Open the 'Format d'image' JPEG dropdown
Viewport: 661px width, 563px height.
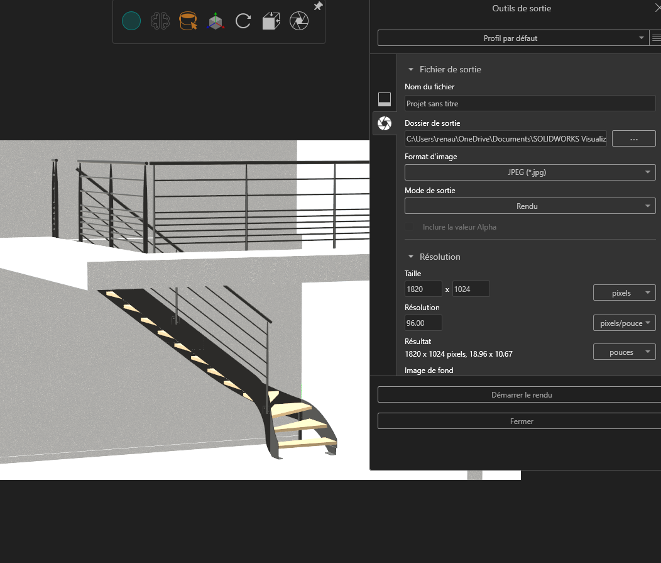coord(530,172)
